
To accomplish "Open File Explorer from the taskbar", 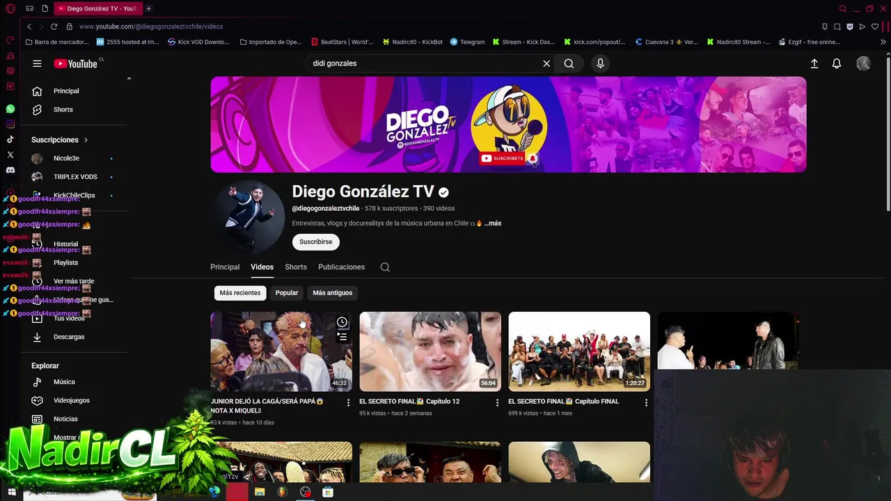I will coord(260,492).
